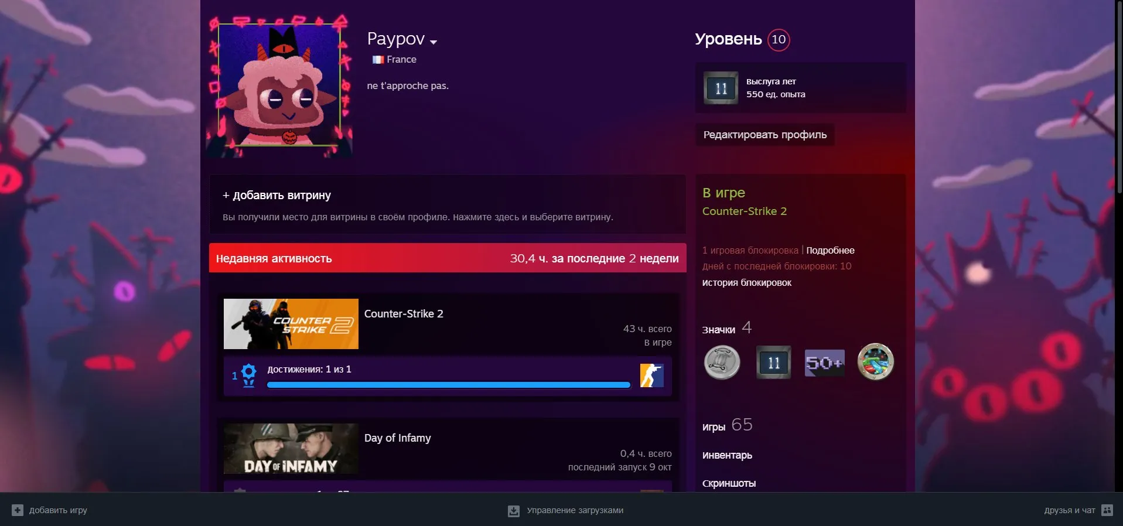
Task: Open the Друзья и чат friends panel
Action: pyautogui.click(x=1070, y=510)
